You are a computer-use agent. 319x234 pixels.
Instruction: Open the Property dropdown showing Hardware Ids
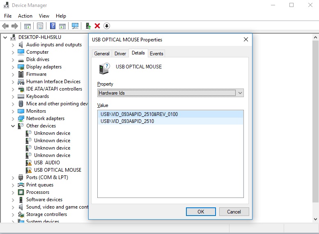170,93
